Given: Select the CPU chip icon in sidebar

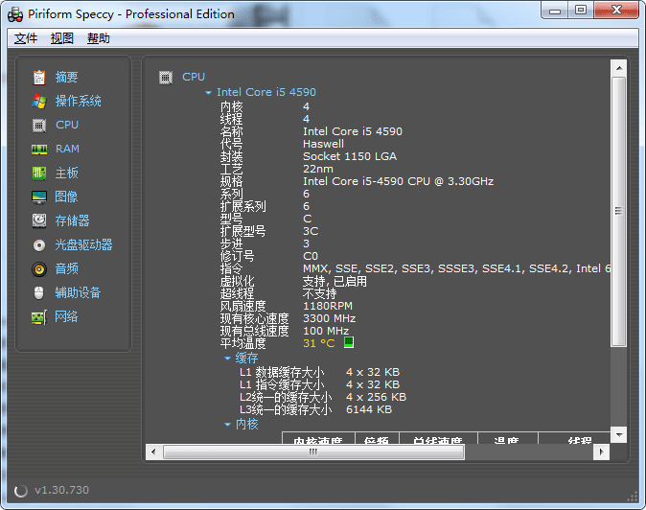Looking at the screenshot, I should pos(39,126).
